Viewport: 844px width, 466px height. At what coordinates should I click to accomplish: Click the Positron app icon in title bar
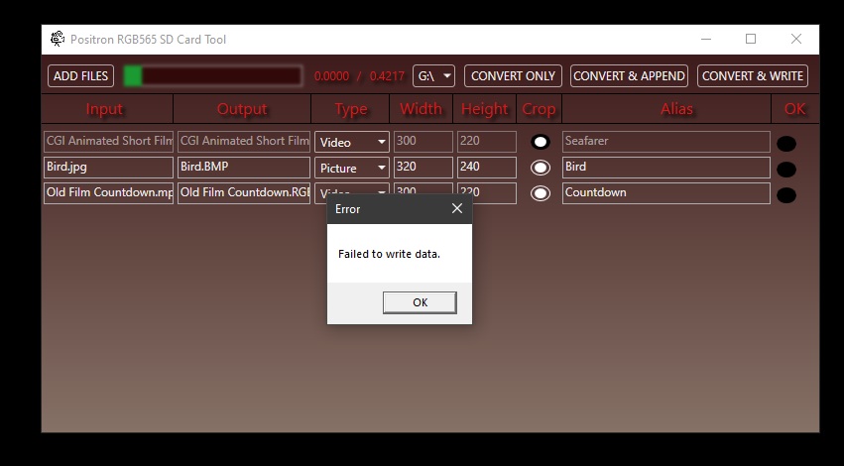click(58, 40)
